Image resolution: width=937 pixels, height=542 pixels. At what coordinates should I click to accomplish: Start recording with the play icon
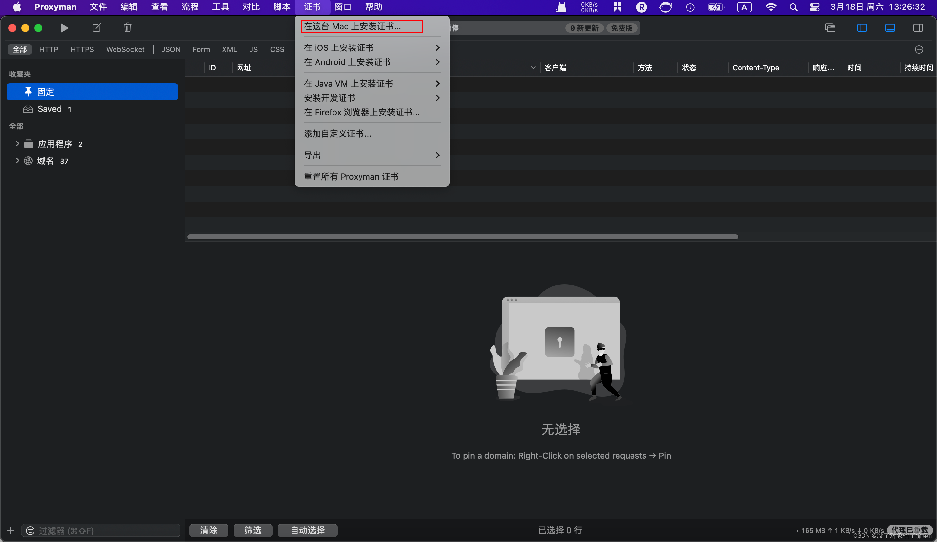(x=64, y=28)
